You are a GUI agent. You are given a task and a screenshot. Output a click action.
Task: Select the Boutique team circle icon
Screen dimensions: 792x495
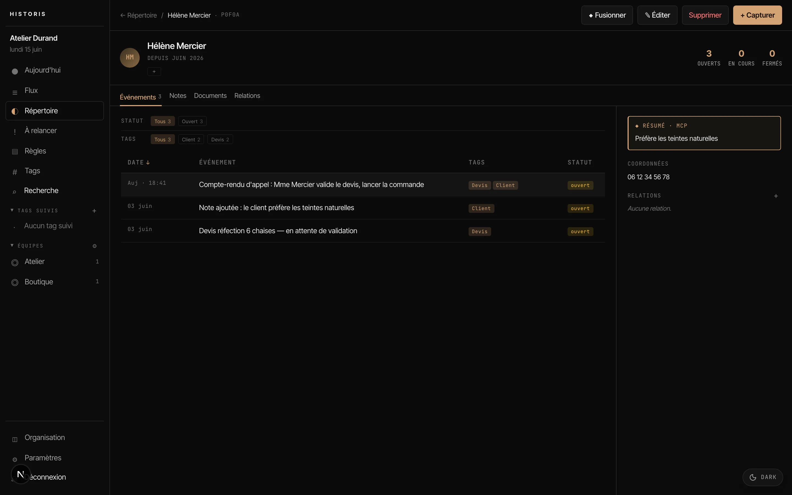15,282
